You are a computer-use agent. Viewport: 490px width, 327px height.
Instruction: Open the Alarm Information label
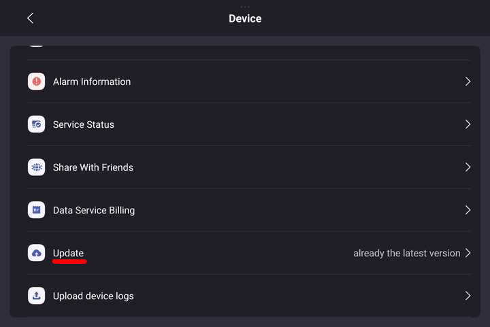92,82
